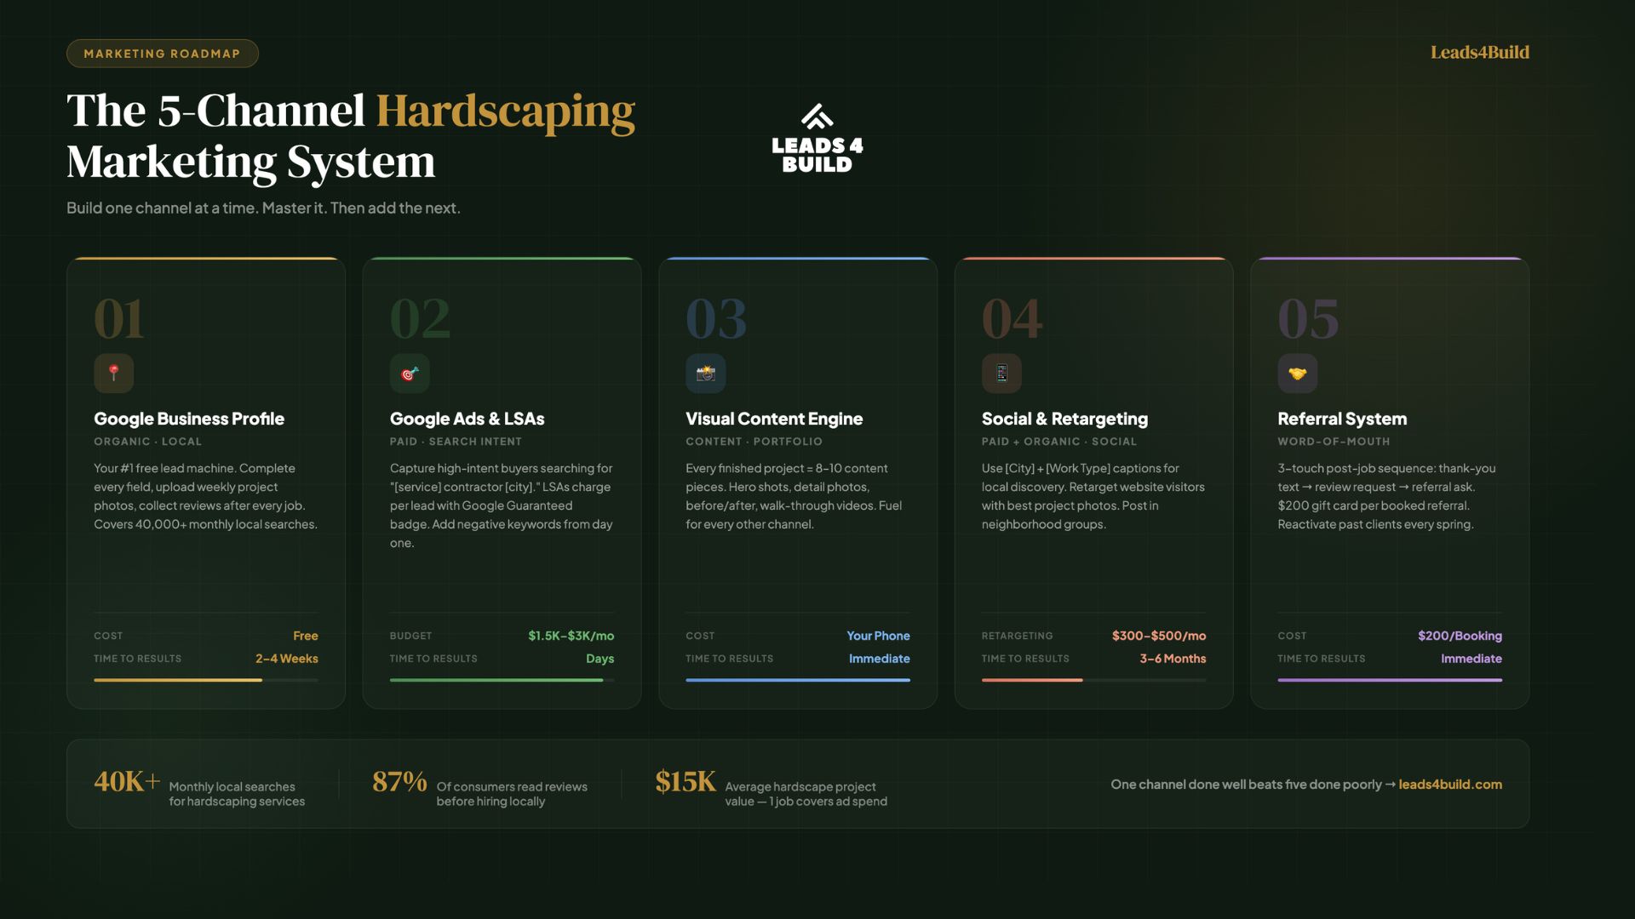Click the orange progress bar on card 04
Screen dimensions: 1635x919
tap(1031, 680)
